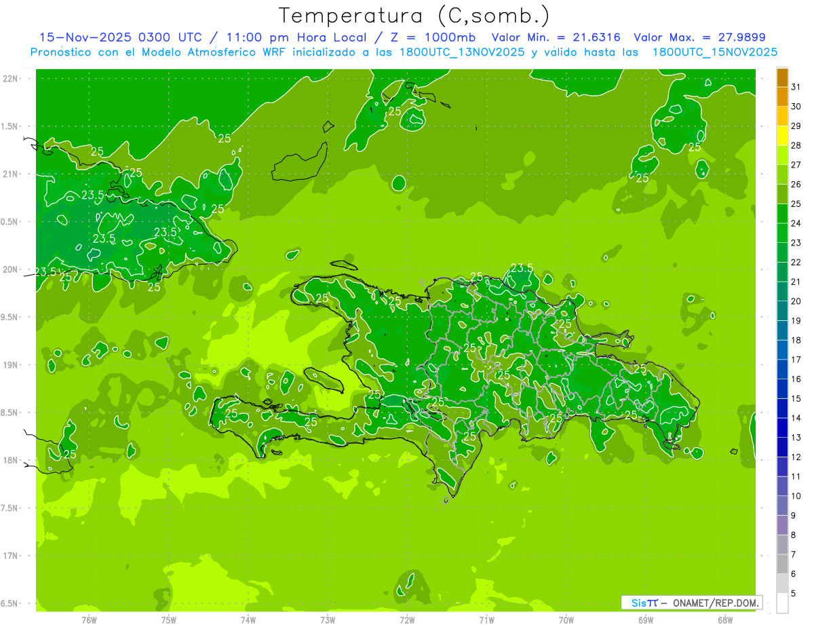Click the '6.5N' latitude axis label

click(10, 603)
